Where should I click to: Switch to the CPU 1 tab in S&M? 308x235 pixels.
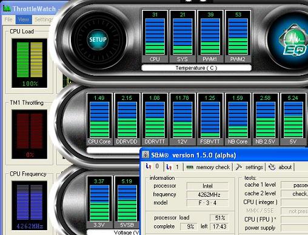coord(173,167)
